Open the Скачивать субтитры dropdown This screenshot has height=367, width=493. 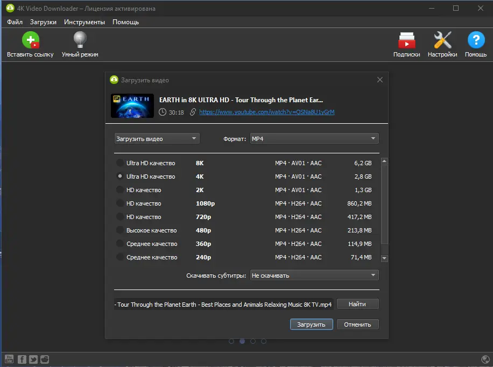tap(314, 274)
